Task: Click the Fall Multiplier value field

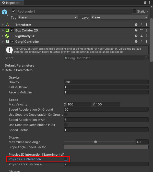Action: click(106, 87)
